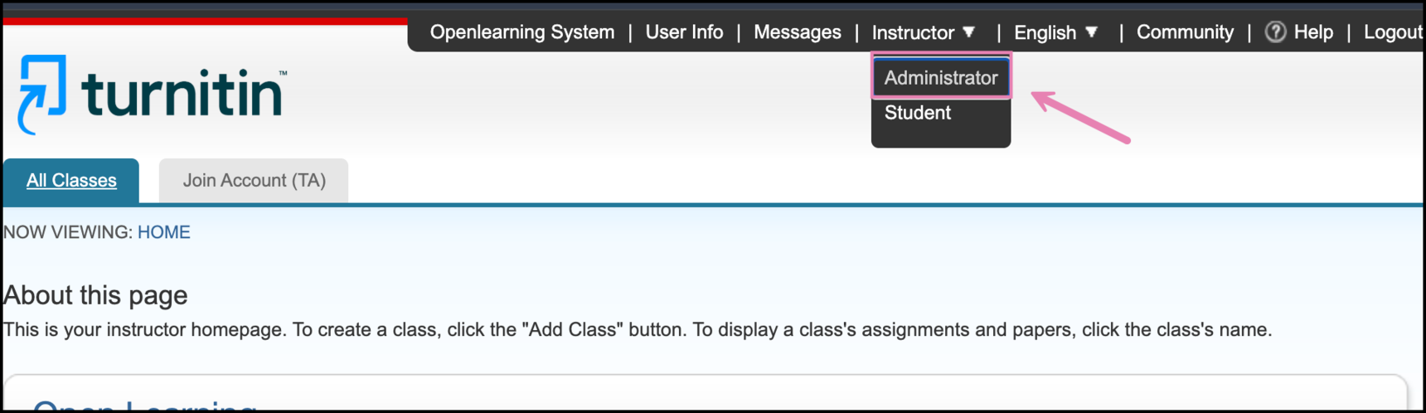Click the Help question mark icon
The width and height of the screenshot is (1426, 413).
point(1275,32)
